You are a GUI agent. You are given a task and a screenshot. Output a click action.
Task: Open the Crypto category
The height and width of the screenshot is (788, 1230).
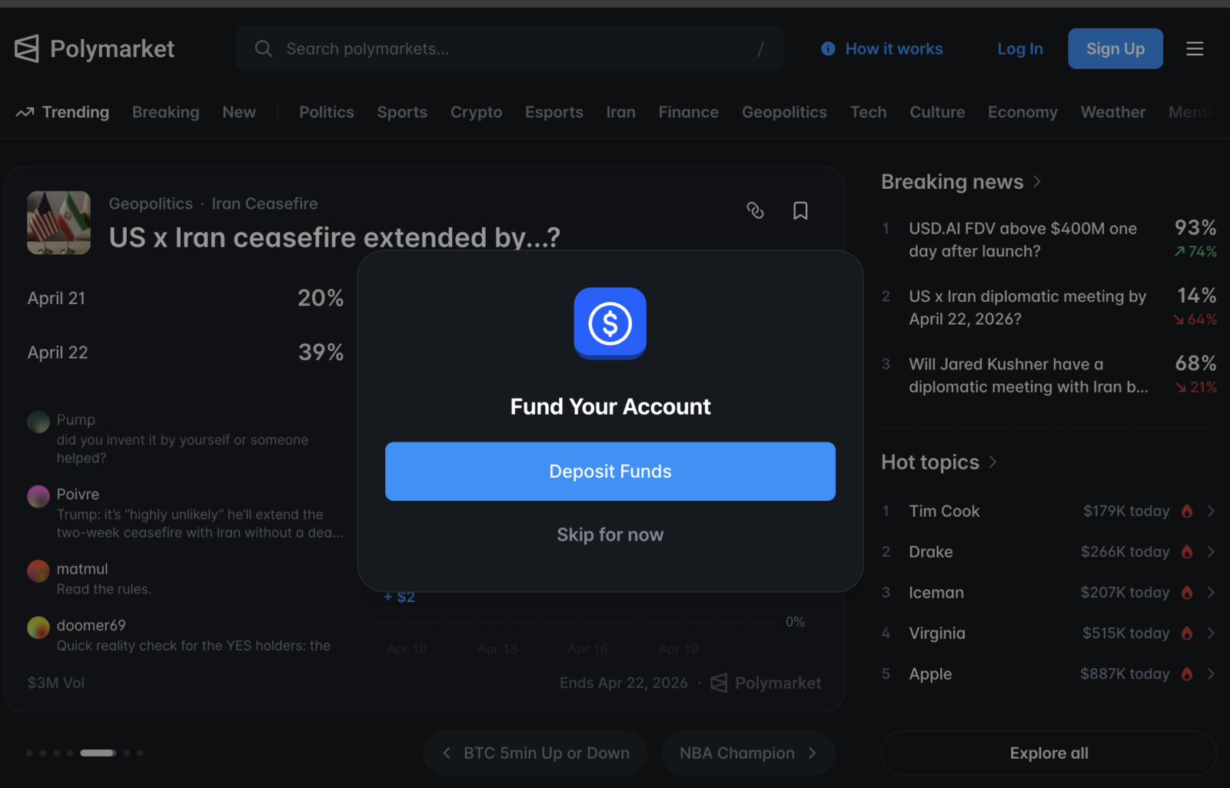(x=477, y=112)
